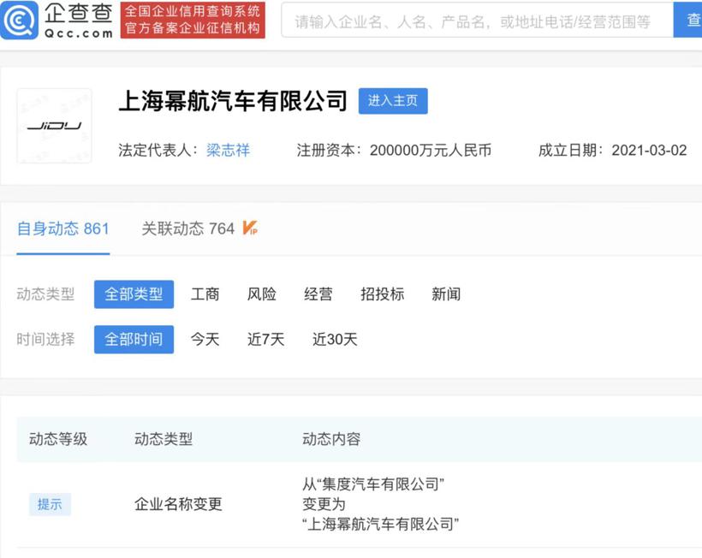Show only today's dynamics with 今天
The width and height of the screenshot is (702, 558).
click(205, 340)
